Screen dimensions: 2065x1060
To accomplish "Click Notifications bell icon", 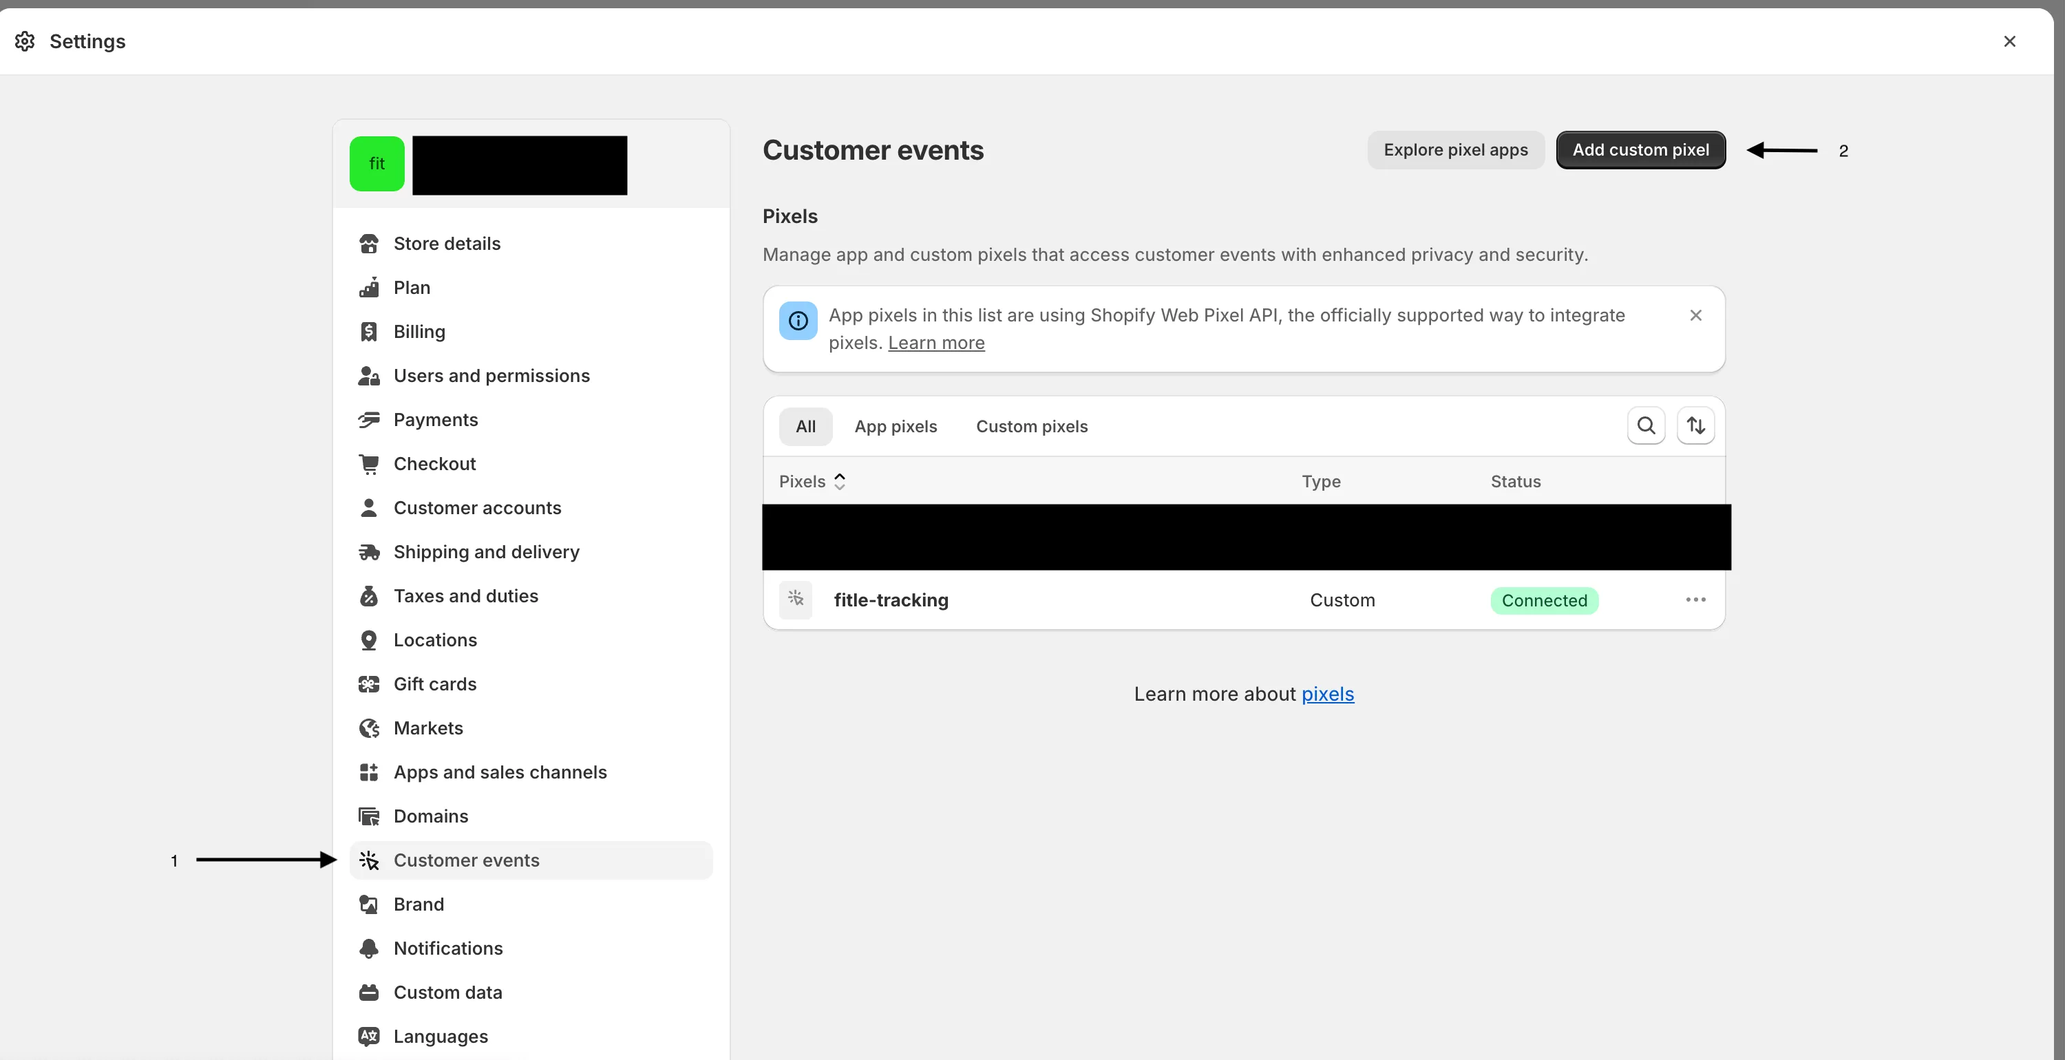I will pyautogui.click(x=369, y=948).
